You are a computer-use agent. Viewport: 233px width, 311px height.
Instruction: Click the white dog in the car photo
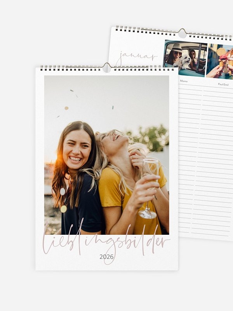[x=184, y=61]
